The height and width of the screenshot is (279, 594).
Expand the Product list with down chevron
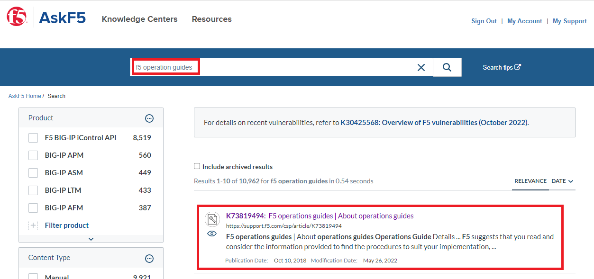[x=91, y=239]
